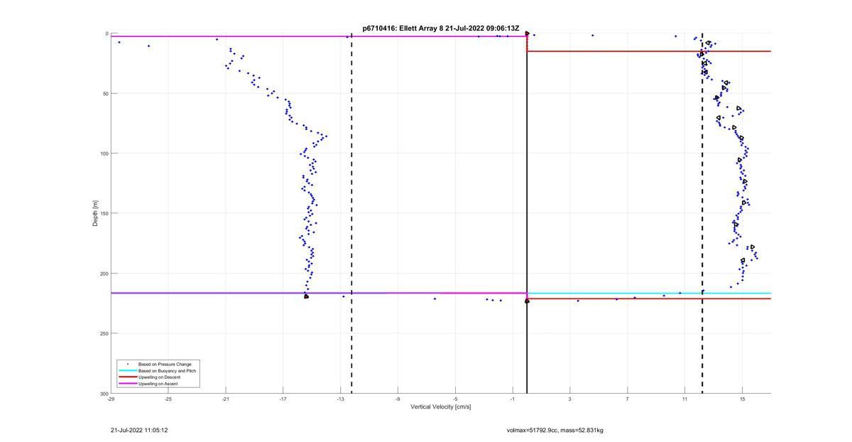Click x-axis tick label '11'
The width and height of the screenshot is (852, 442).
(x=685, y=399)
